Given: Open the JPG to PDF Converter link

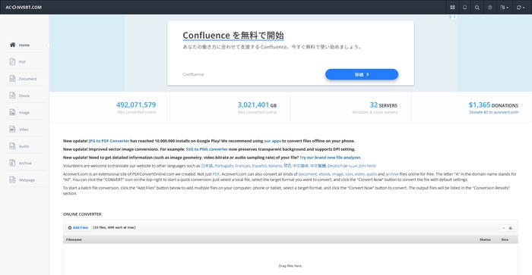Looking at the screenshot, I should click(109, 141).
